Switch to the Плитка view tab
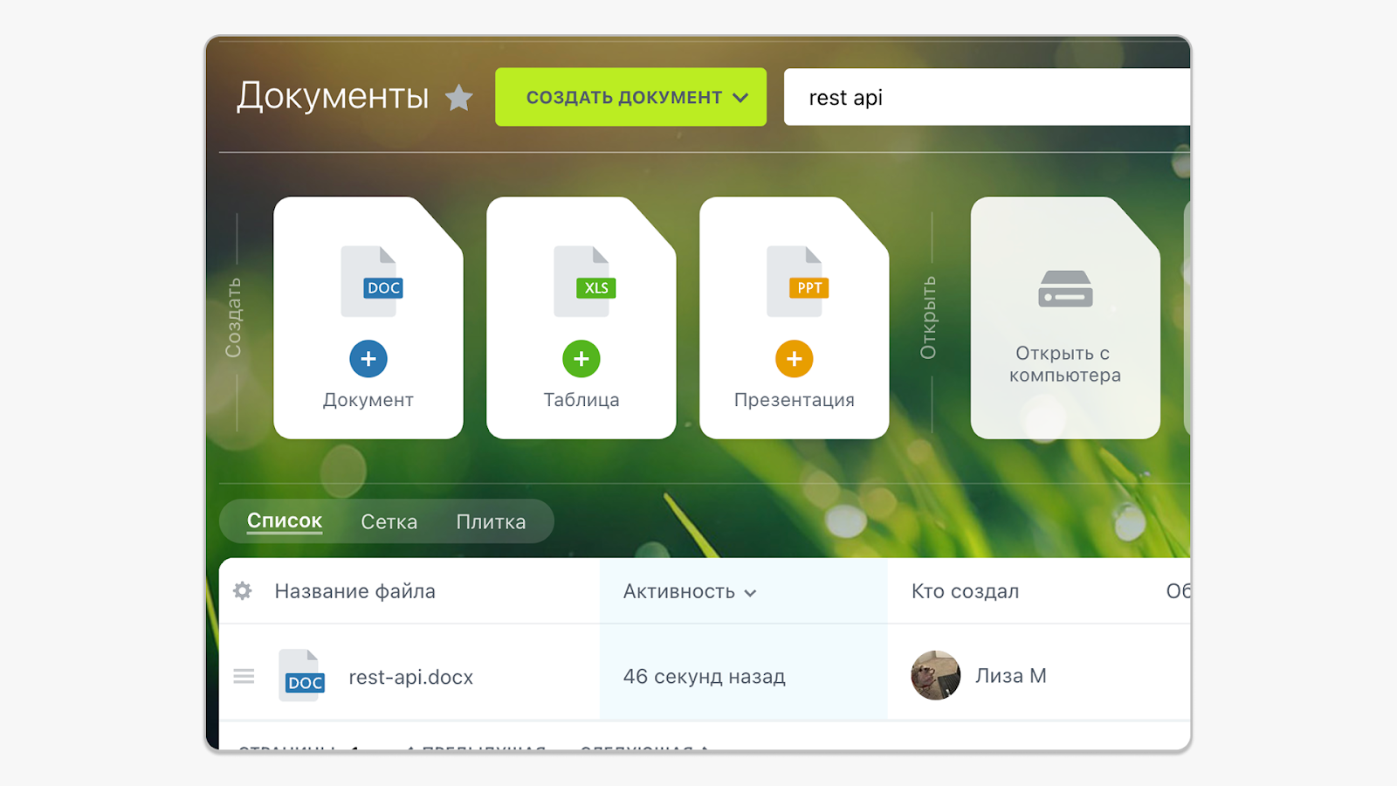1397x786 pixels. (492, 521)
